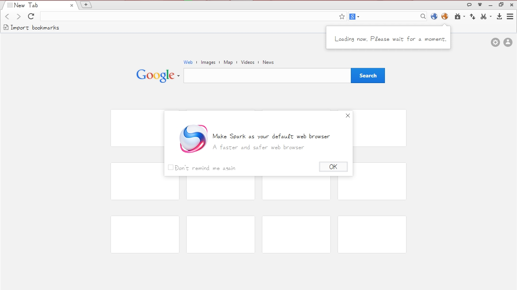Click the blue globe toolbar icon
Viewport: 517px width, 290px height.
(434, 16)
